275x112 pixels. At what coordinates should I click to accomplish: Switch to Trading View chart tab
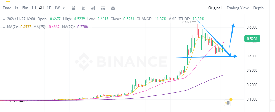(237, 8)
